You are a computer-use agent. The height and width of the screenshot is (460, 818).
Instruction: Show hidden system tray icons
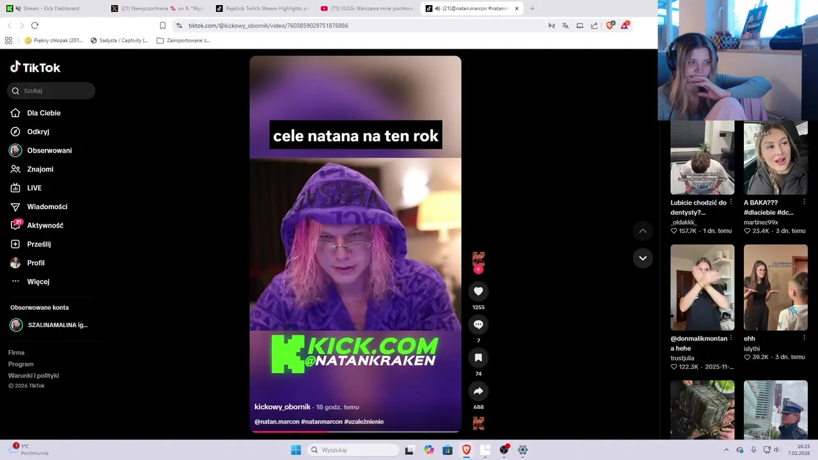click(726, 450)
